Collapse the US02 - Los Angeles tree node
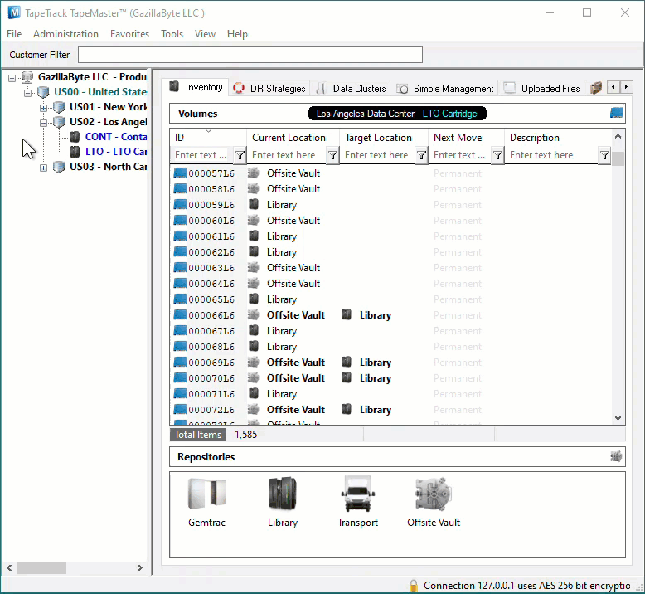Image resolution: width=645 pixels, height=594 pixels. click(43, 123)
